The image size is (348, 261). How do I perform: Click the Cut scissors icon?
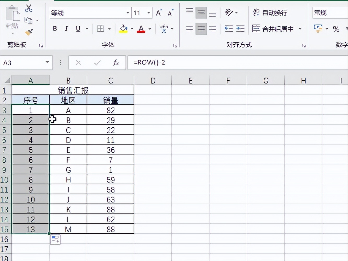coord(28,8)
